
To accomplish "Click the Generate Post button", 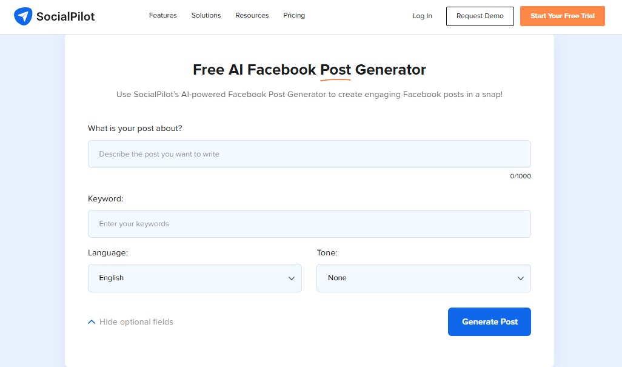I will [x=489, y=322].
